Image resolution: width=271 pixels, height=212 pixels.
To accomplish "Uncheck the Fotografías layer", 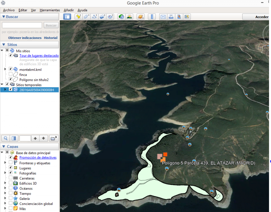I will tap(11, 173).
